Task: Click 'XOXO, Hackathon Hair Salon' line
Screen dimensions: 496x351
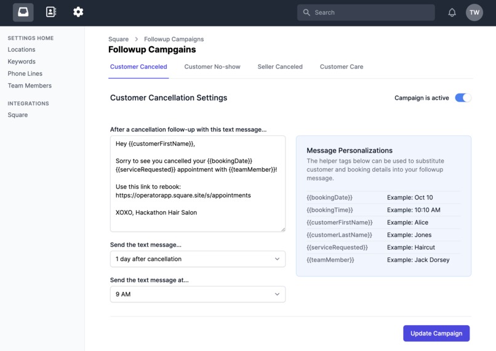Action: point(156,212)
